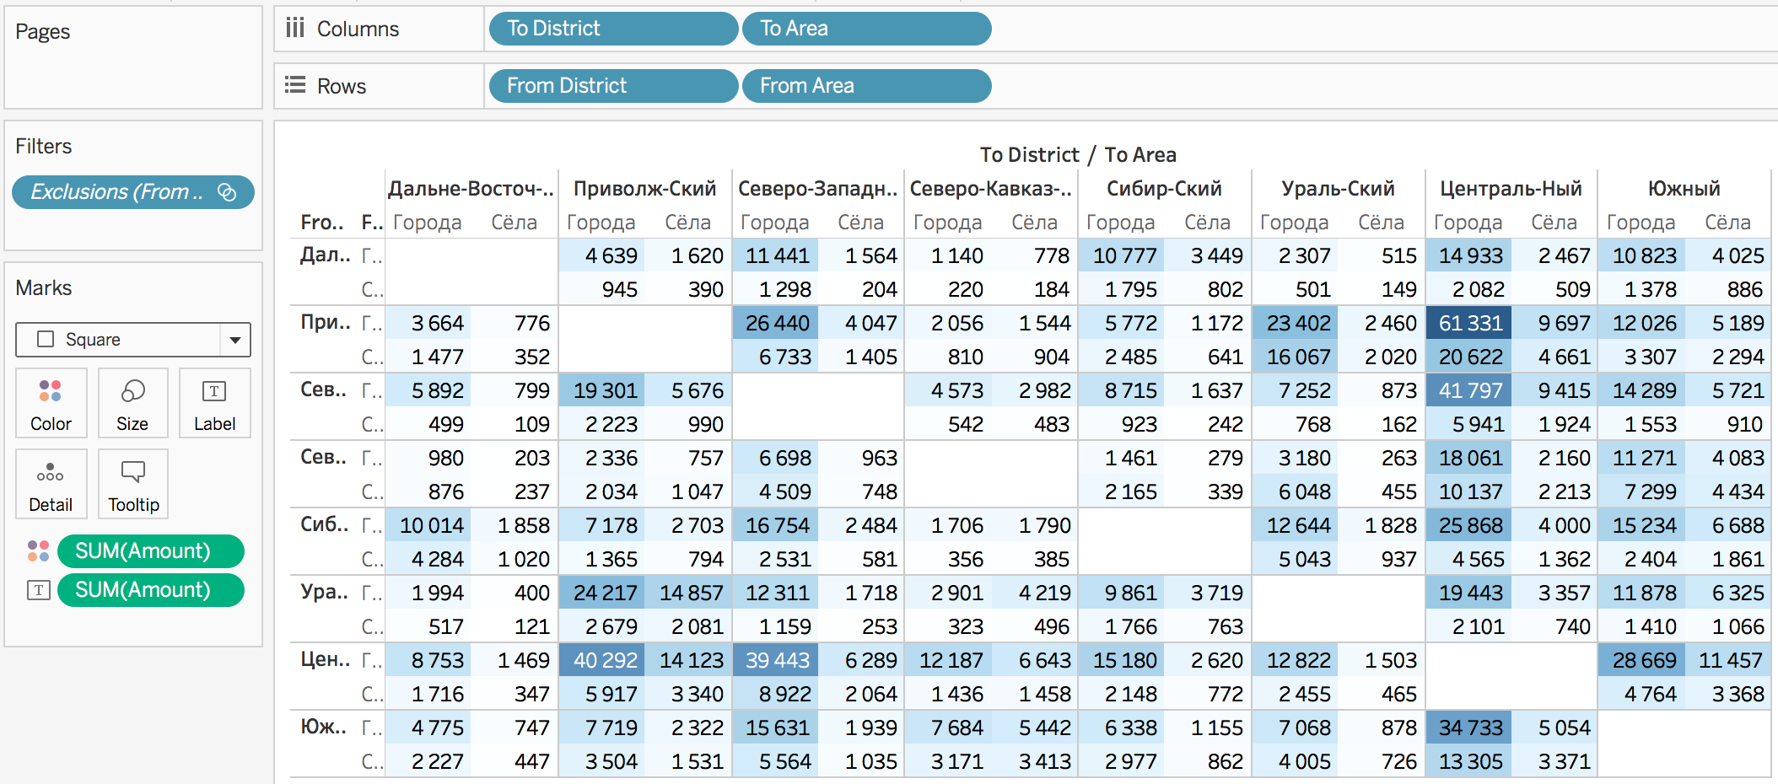The height and width of the screenshot is (784, 1778).
Task: Select the To District column pill
Action: click(612, 29)
